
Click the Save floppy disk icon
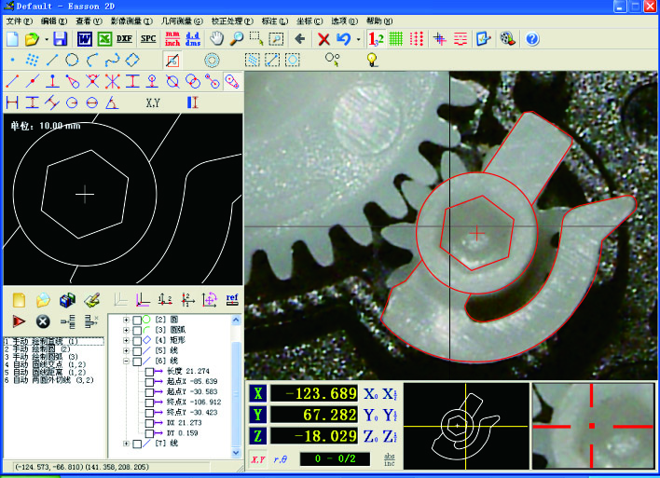[60, 39]
